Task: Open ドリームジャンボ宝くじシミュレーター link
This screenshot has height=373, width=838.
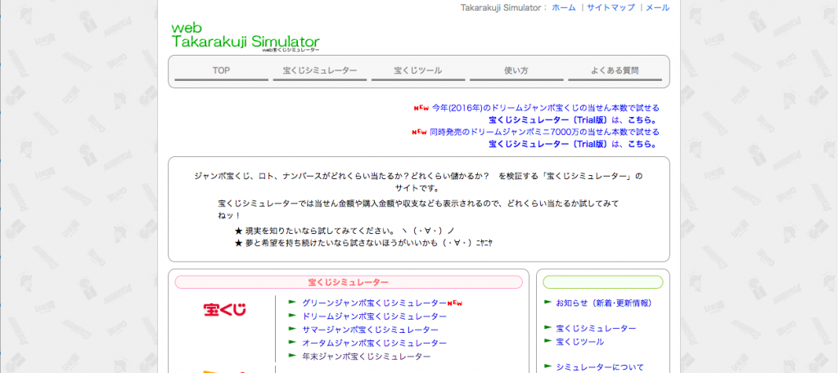Action: (374, 317)
